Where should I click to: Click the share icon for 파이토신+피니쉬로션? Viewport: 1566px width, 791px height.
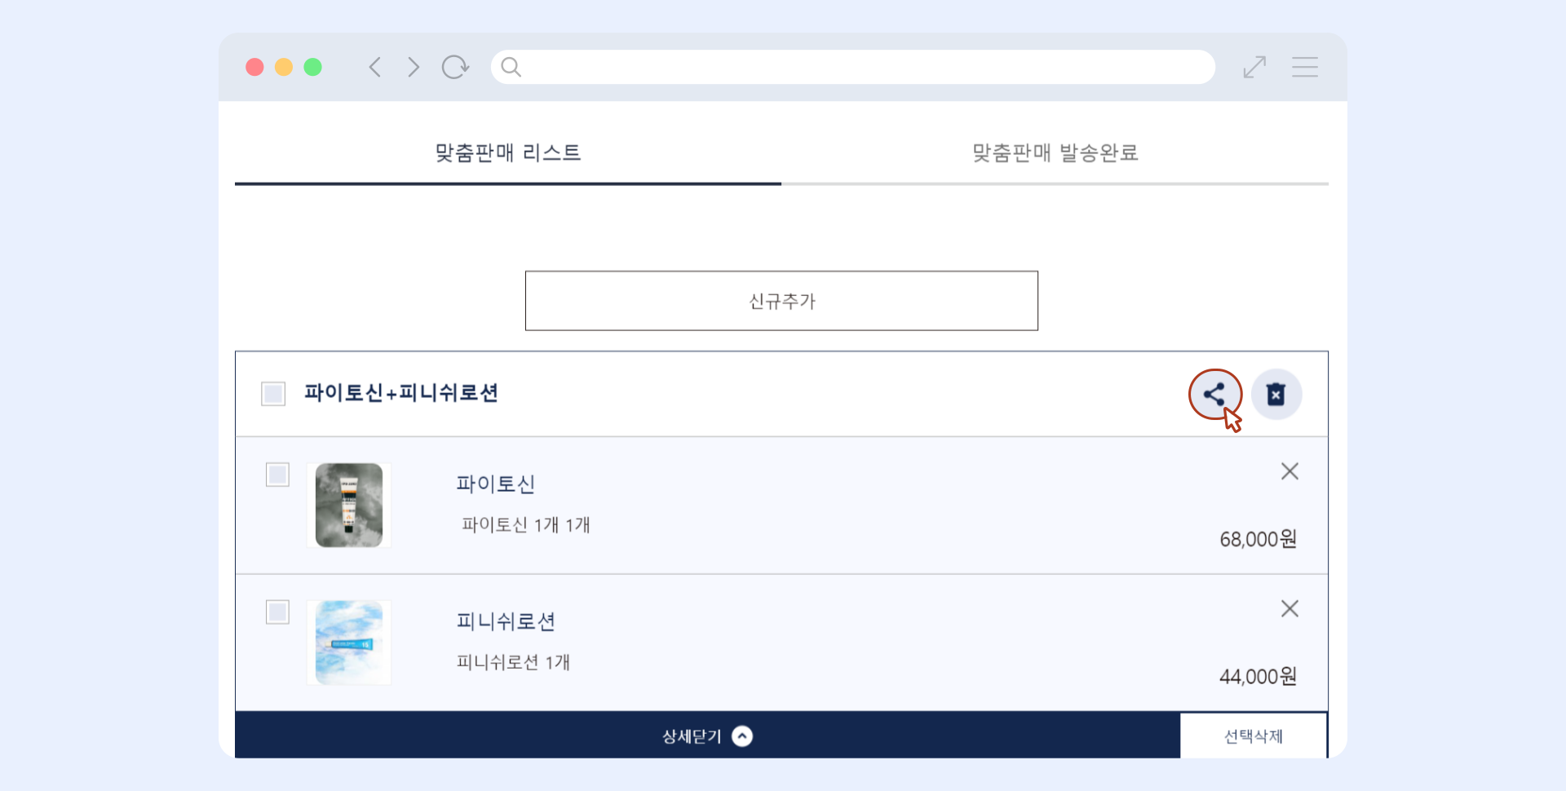[1214, 395]
